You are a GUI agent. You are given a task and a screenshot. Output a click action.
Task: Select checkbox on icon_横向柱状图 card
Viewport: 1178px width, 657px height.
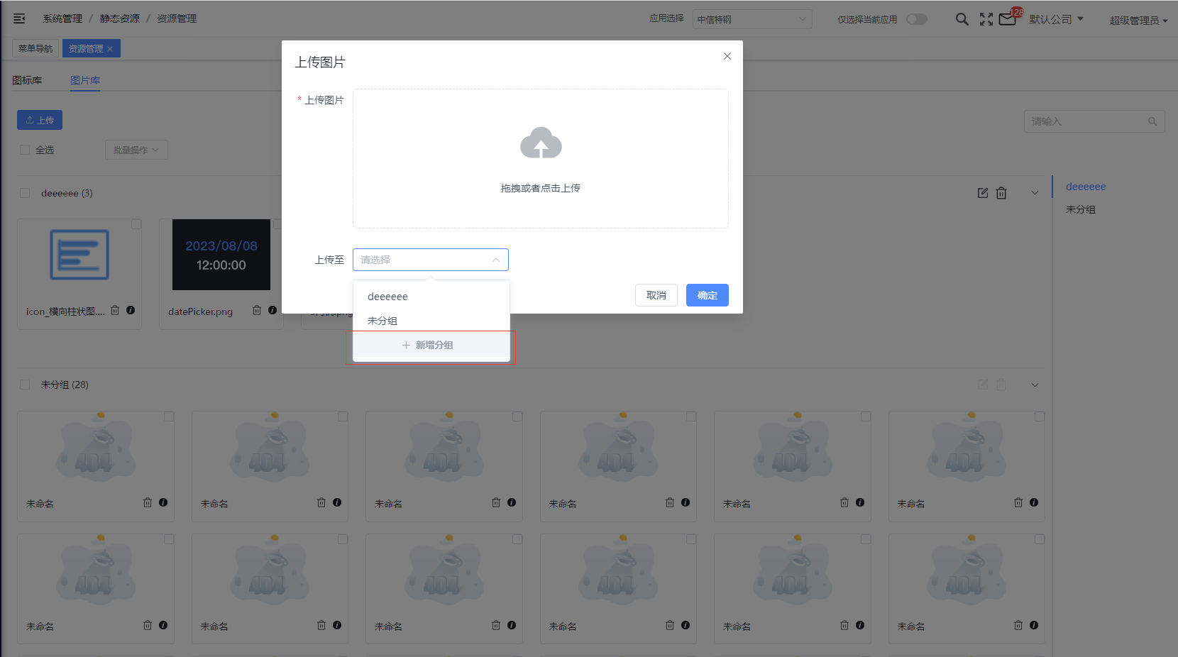click(x=136, y=224)
